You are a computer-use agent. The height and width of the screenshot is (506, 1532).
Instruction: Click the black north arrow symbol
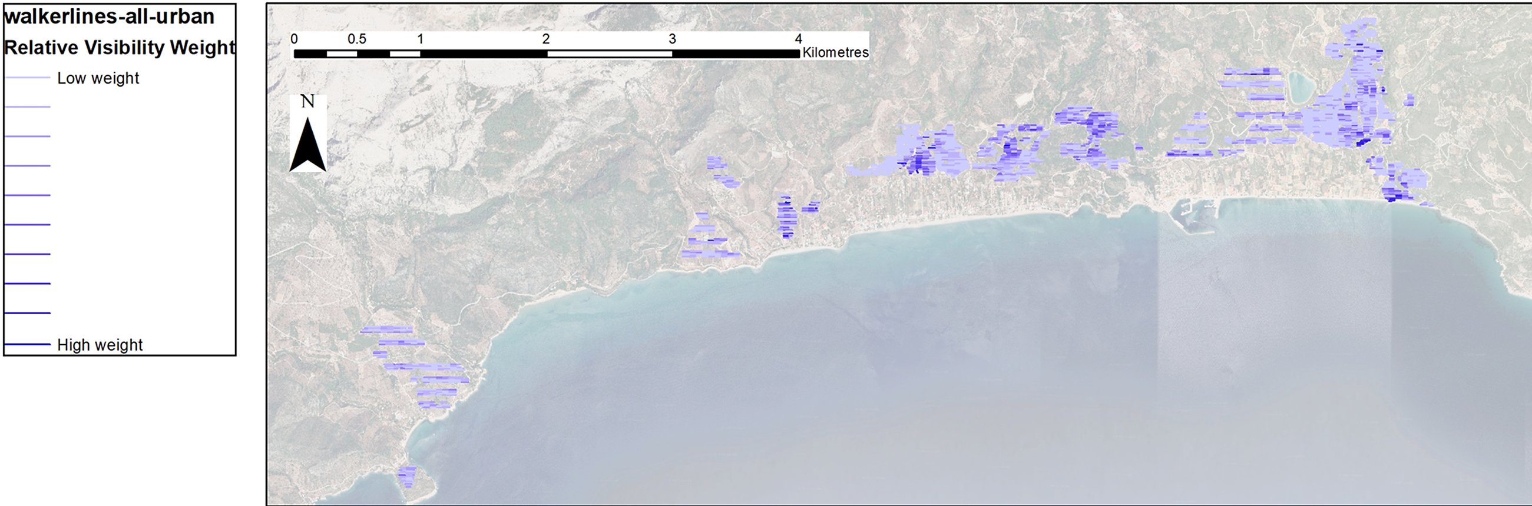pos(307,146)
